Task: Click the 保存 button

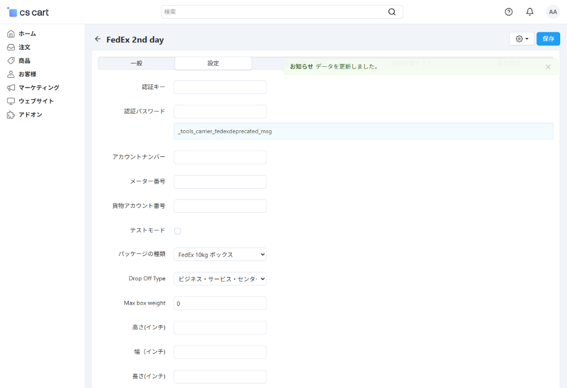Action: (x=548, y=39)
